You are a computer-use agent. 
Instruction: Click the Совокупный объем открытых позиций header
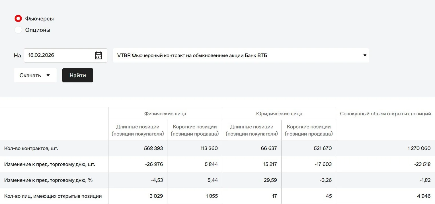[x=385, y=114]
